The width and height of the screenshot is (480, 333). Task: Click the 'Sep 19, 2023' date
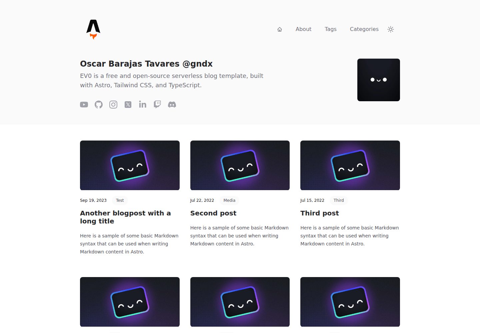point(93,200)
